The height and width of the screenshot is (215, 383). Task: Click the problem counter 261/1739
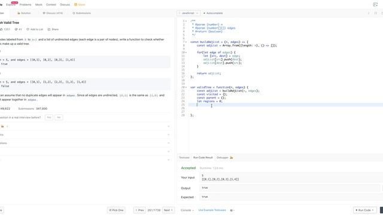[x=154, y=210]
